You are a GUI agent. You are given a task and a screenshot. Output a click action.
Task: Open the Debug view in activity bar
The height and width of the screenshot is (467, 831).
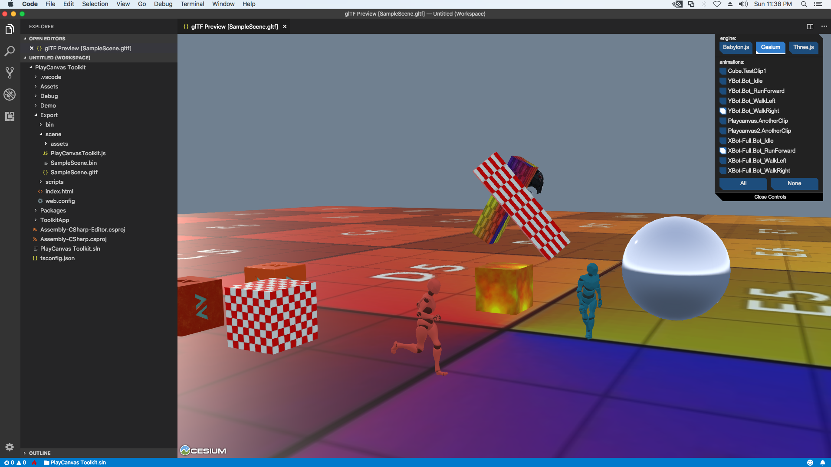click(x=10, y=95)
